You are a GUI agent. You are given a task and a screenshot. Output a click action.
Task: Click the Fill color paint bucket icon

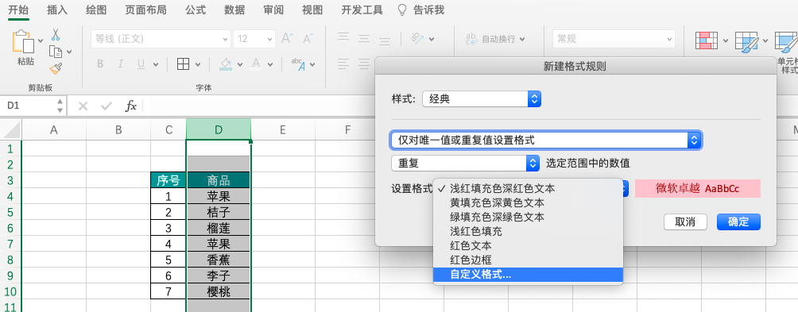(x=226, y=64)
